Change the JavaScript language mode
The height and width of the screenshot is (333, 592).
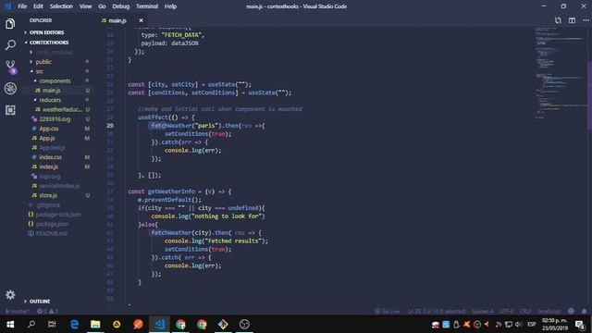click(549, 312)
